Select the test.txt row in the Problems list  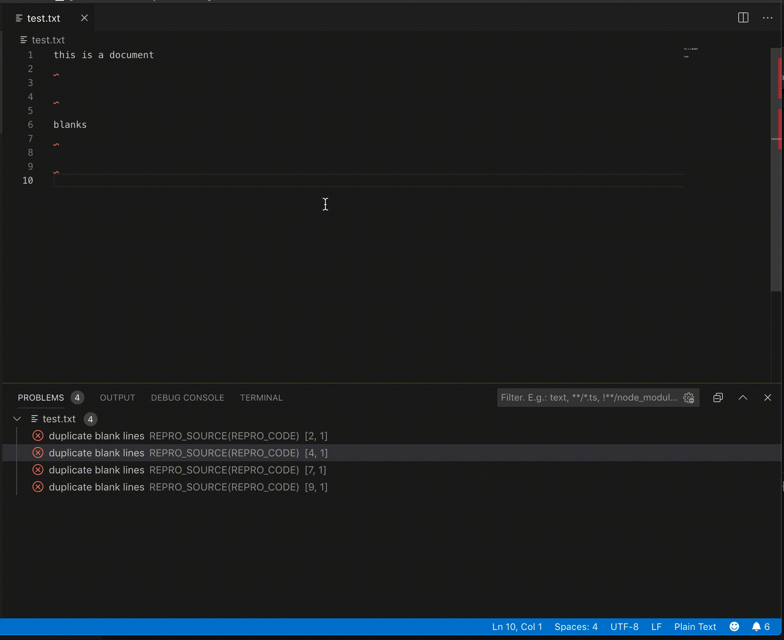click(392, 419)
